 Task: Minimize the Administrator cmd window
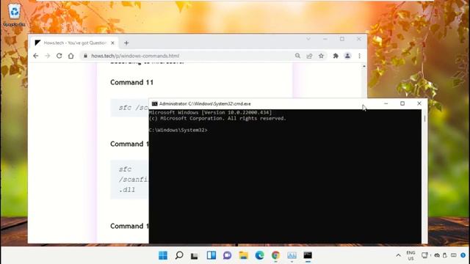(386, 103)
